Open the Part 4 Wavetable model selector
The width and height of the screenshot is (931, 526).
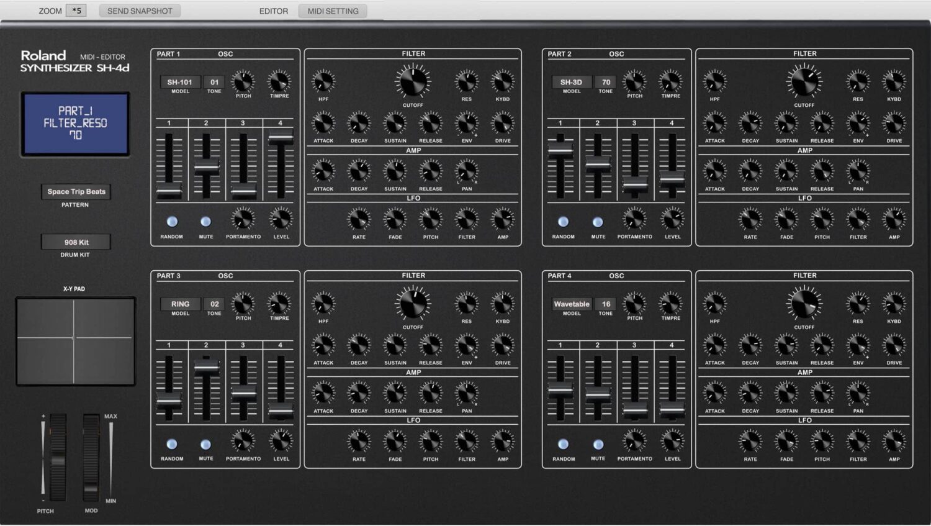coord(572,304)
